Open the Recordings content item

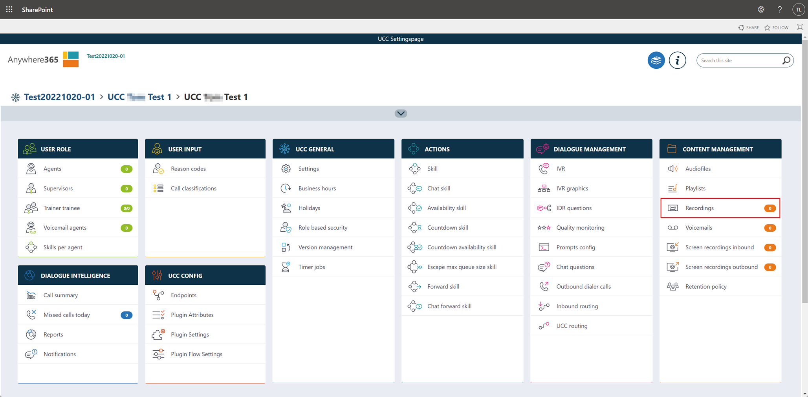699,208
